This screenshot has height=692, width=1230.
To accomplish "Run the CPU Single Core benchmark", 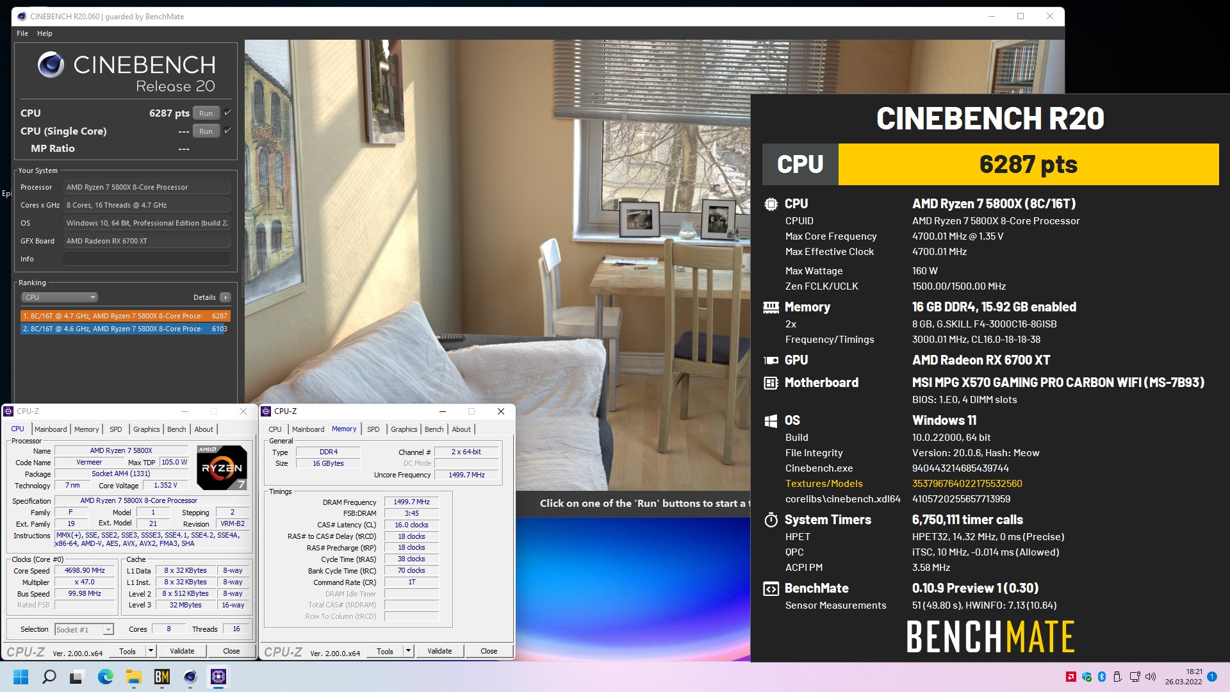I will coord(206,131).
